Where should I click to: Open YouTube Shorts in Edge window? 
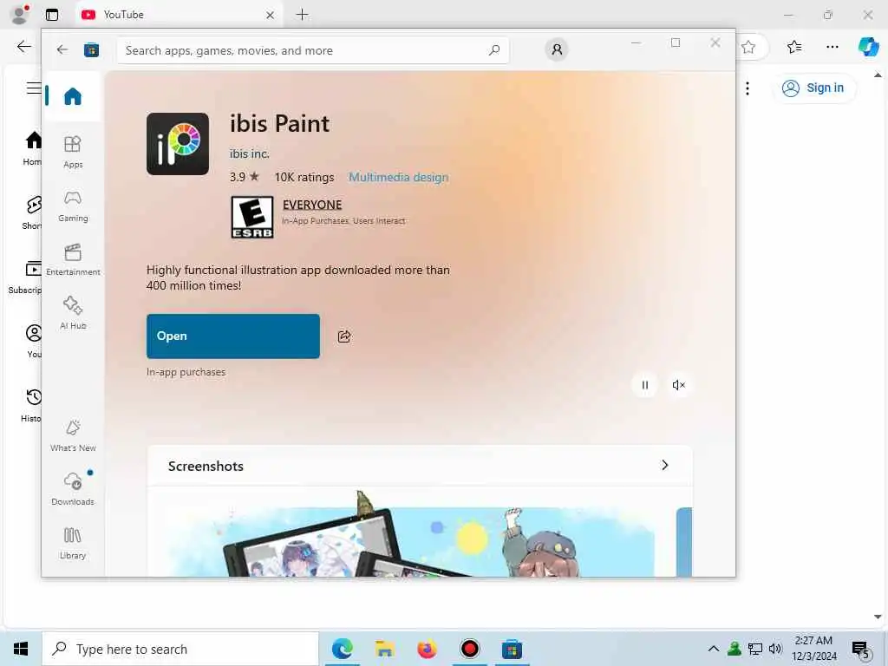(x=33, y=213)
